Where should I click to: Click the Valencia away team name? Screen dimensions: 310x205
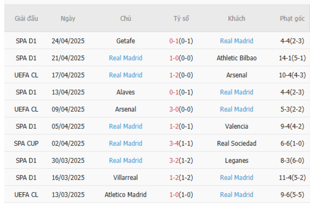(237, 126)
